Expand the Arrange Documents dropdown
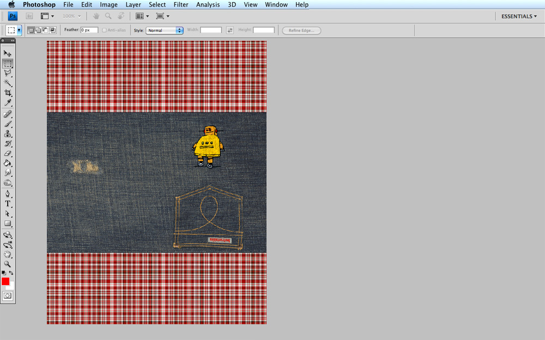The width and height of the screenshot is (545, 340). (x=142, y=16)
